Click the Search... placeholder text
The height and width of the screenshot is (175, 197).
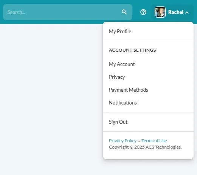point(16,12)
